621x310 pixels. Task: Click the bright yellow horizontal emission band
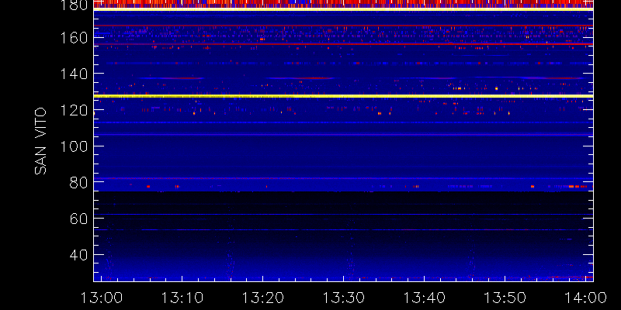pyautogui.click(x=343, y=96)
